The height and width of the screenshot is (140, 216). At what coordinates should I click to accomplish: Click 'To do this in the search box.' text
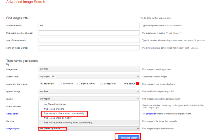coord(156,18)
